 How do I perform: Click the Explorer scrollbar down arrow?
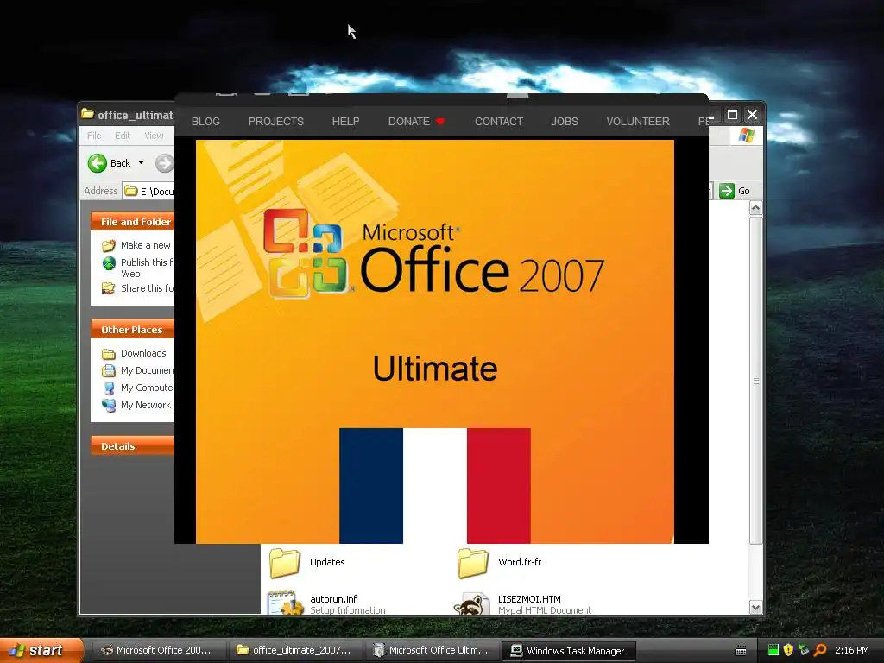(x=756, y=607)
